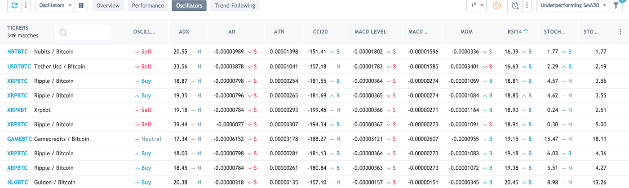The height and width of the screenshot is (188, 629).
Task: Sort by the OSCILL... rating column header
Action: click(144, 32)
